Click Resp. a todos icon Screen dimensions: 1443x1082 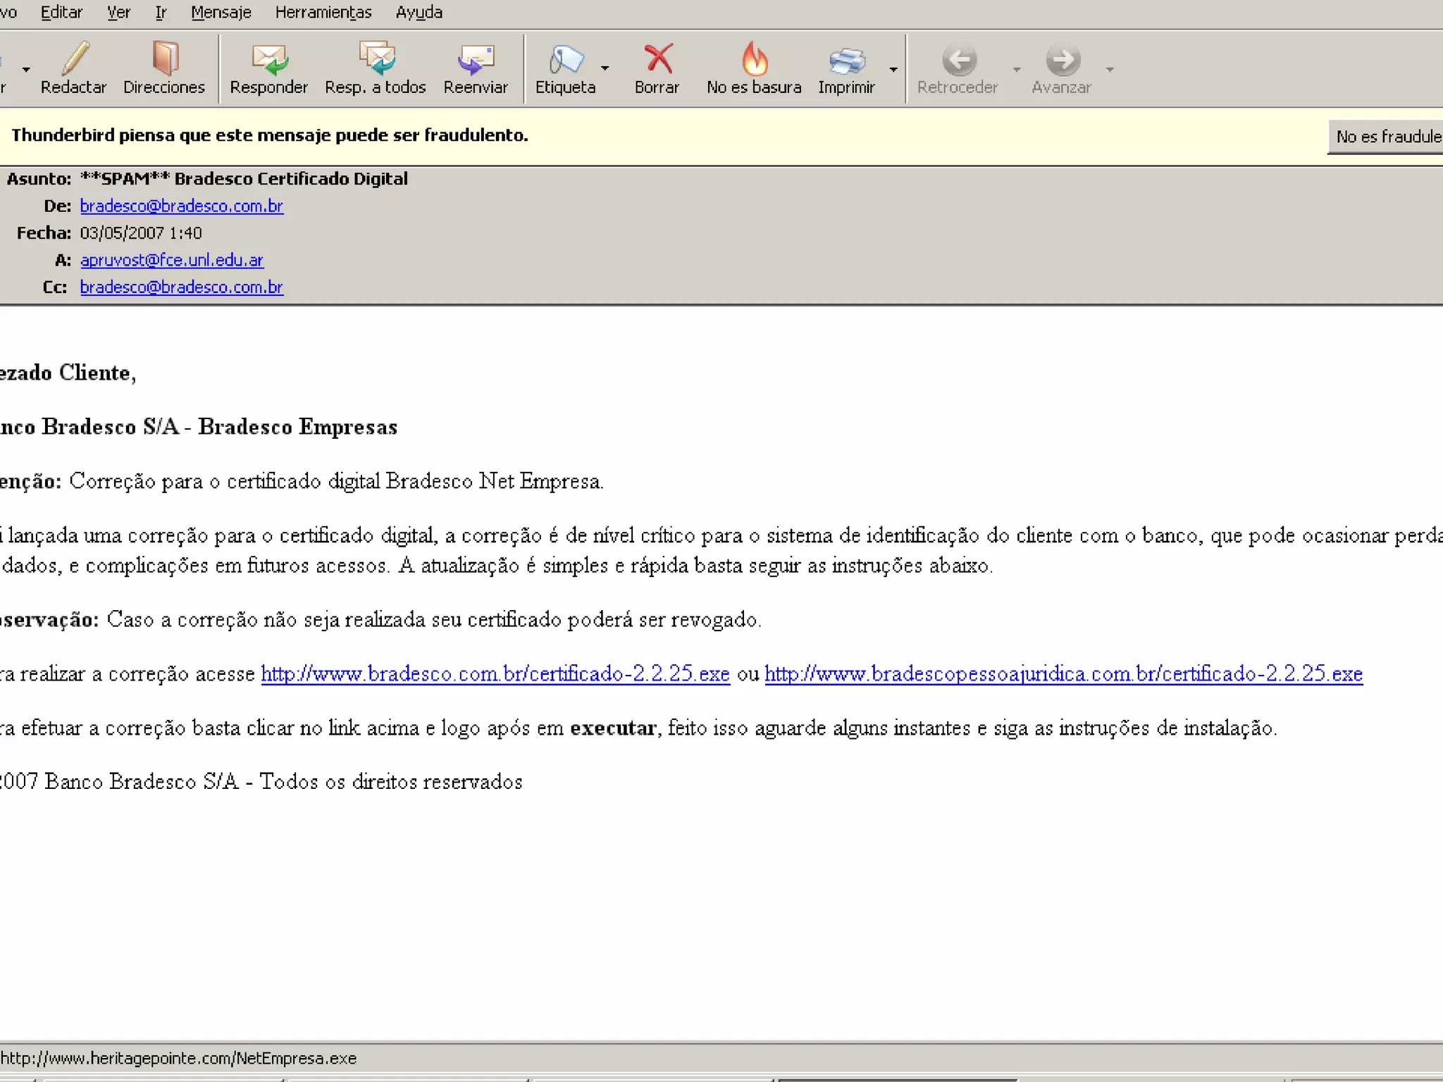tap(376, 59)
